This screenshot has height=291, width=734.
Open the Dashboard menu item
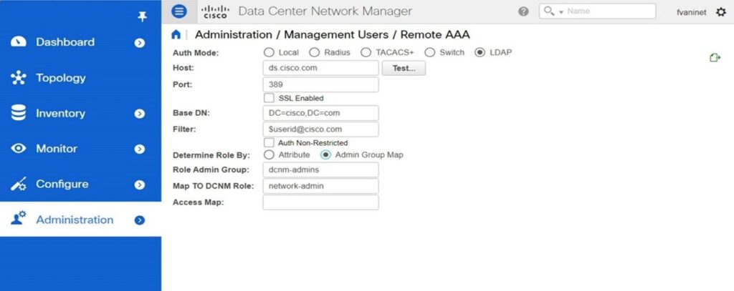[x=80, y=42]
